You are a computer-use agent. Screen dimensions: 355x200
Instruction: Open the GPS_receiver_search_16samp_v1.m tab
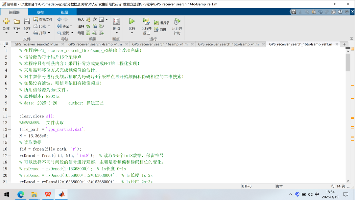[160, 44]
